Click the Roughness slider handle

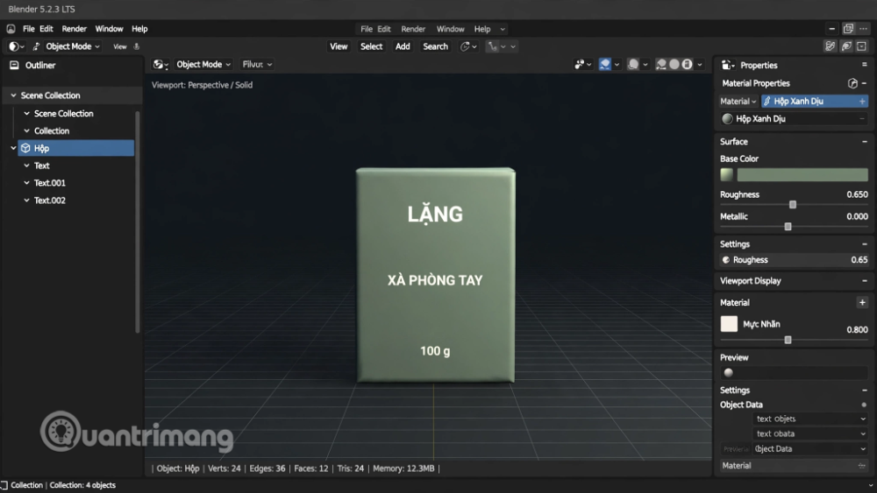[792, 205]
